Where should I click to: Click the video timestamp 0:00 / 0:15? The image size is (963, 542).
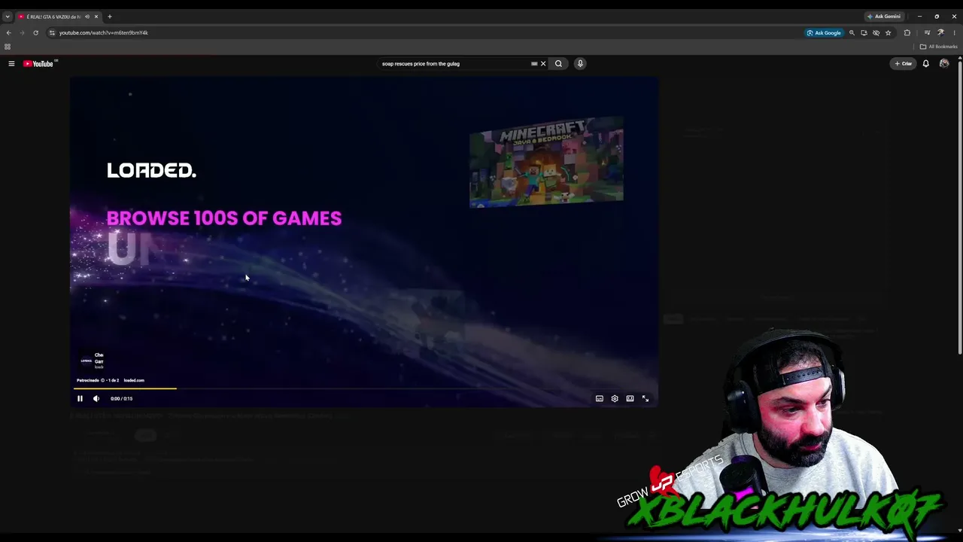click(x=121, y=398)
